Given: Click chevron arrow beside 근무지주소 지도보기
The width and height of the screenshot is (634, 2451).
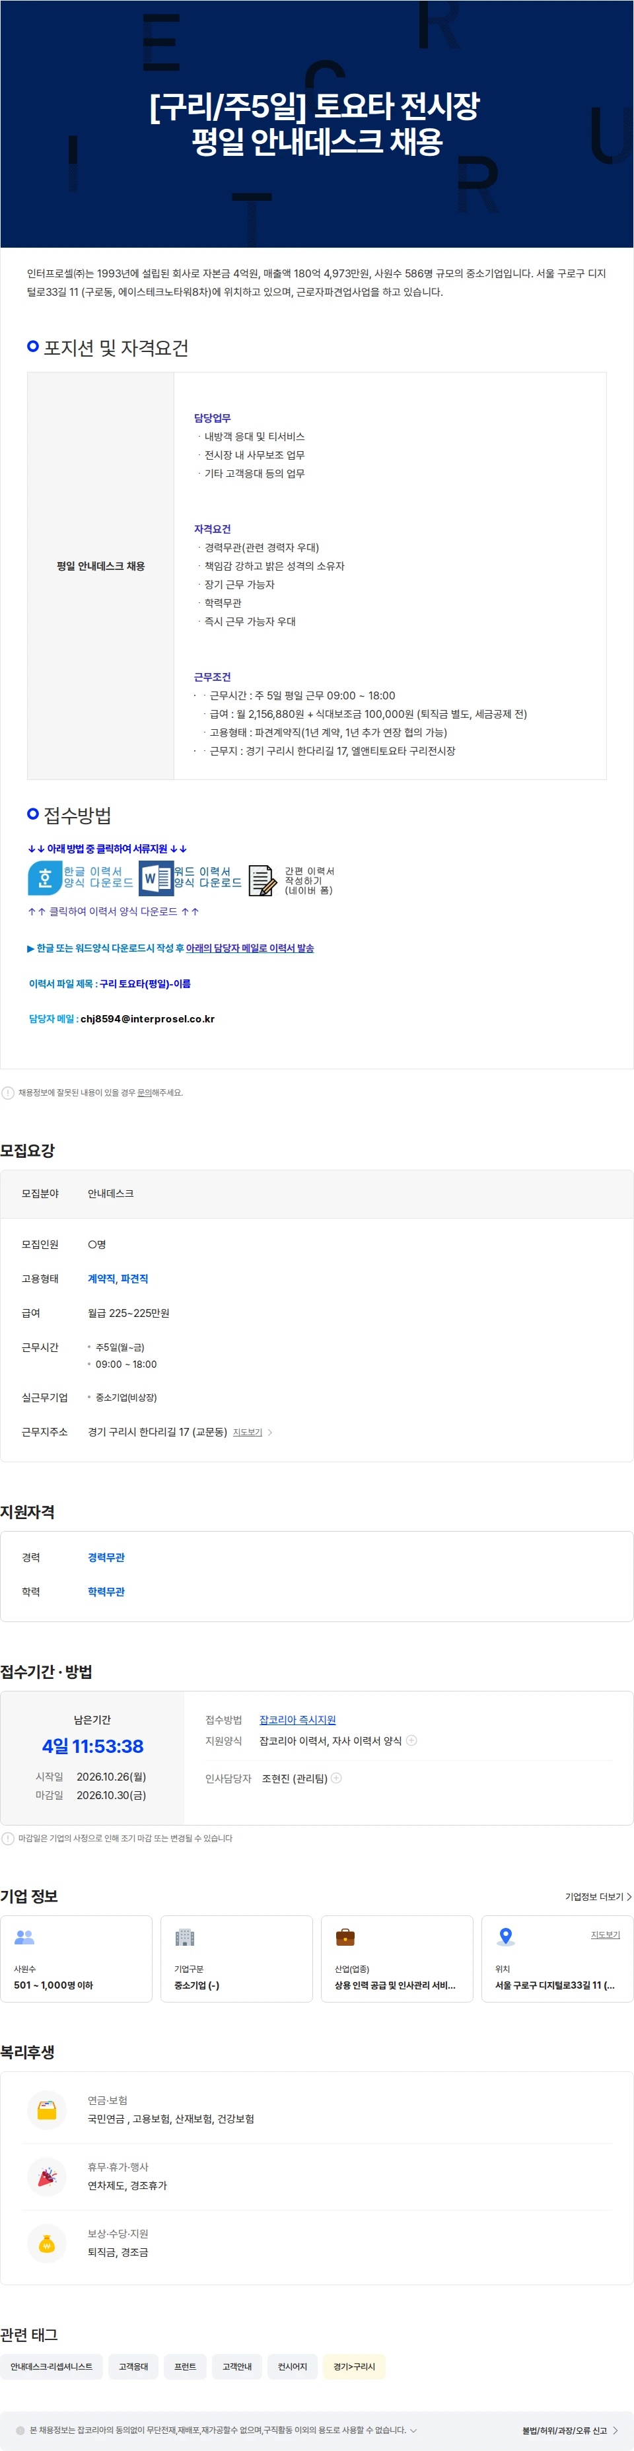Looking at the screenshot, I should (x=269, y=1432).
